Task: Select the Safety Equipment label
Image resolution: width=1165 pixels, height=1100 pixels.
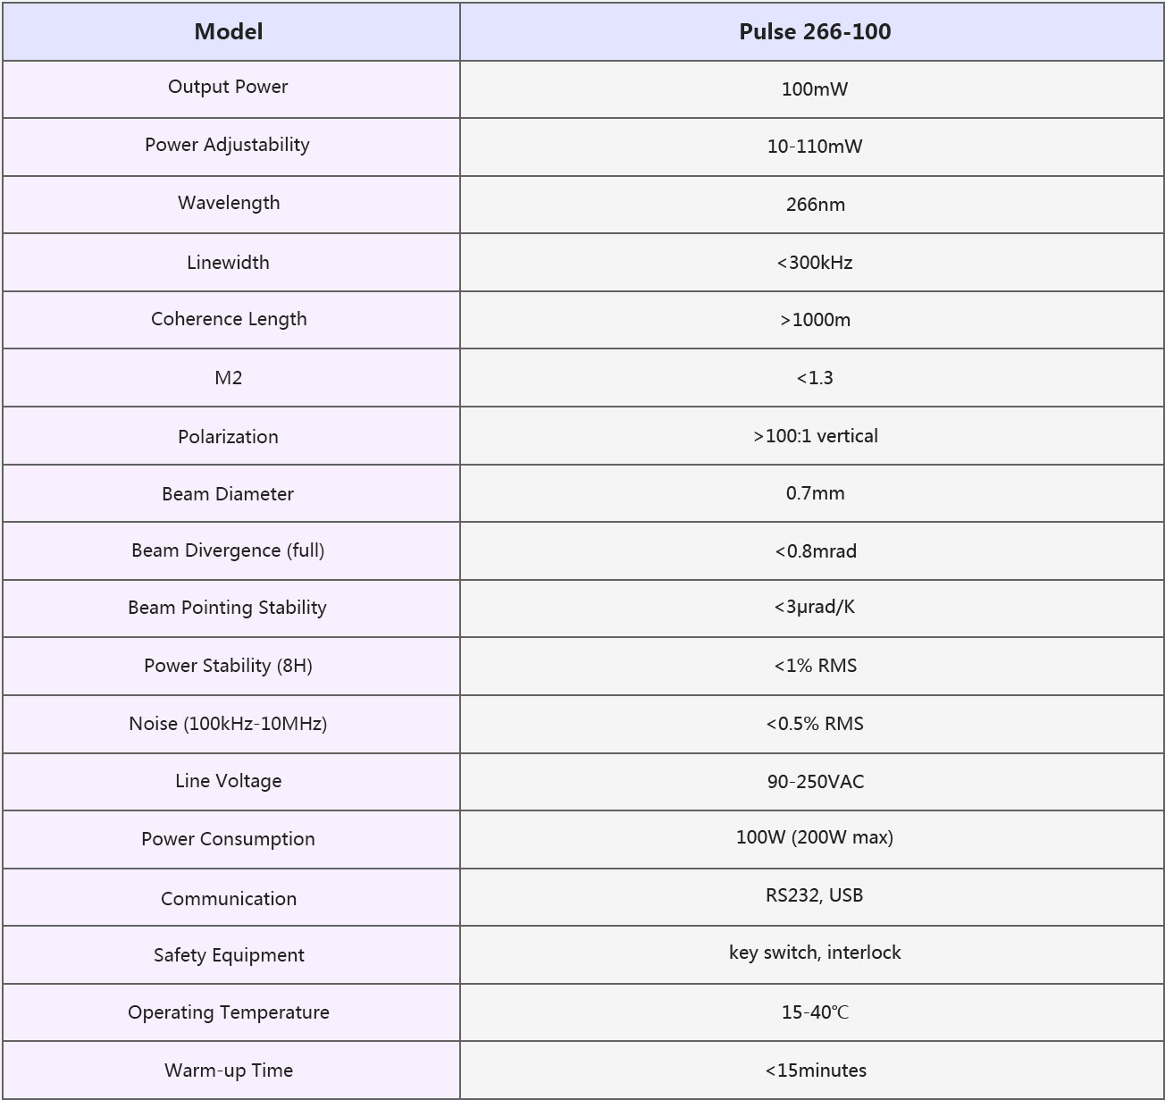Action: click(x=229, y=955)
